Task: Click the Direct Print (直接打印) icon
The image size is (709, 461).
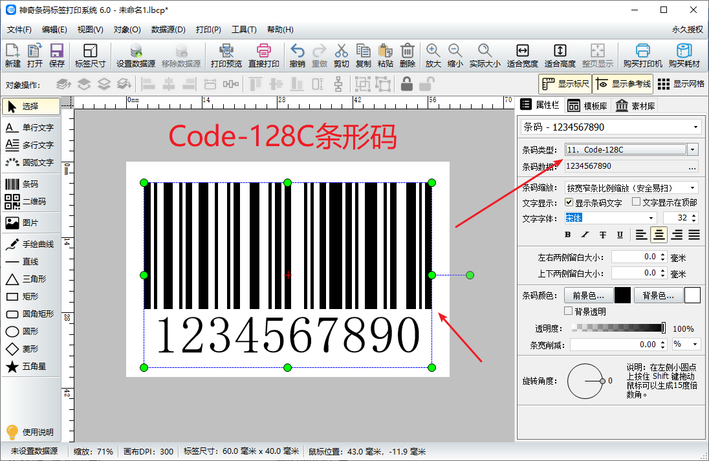Action: (263, 56)
